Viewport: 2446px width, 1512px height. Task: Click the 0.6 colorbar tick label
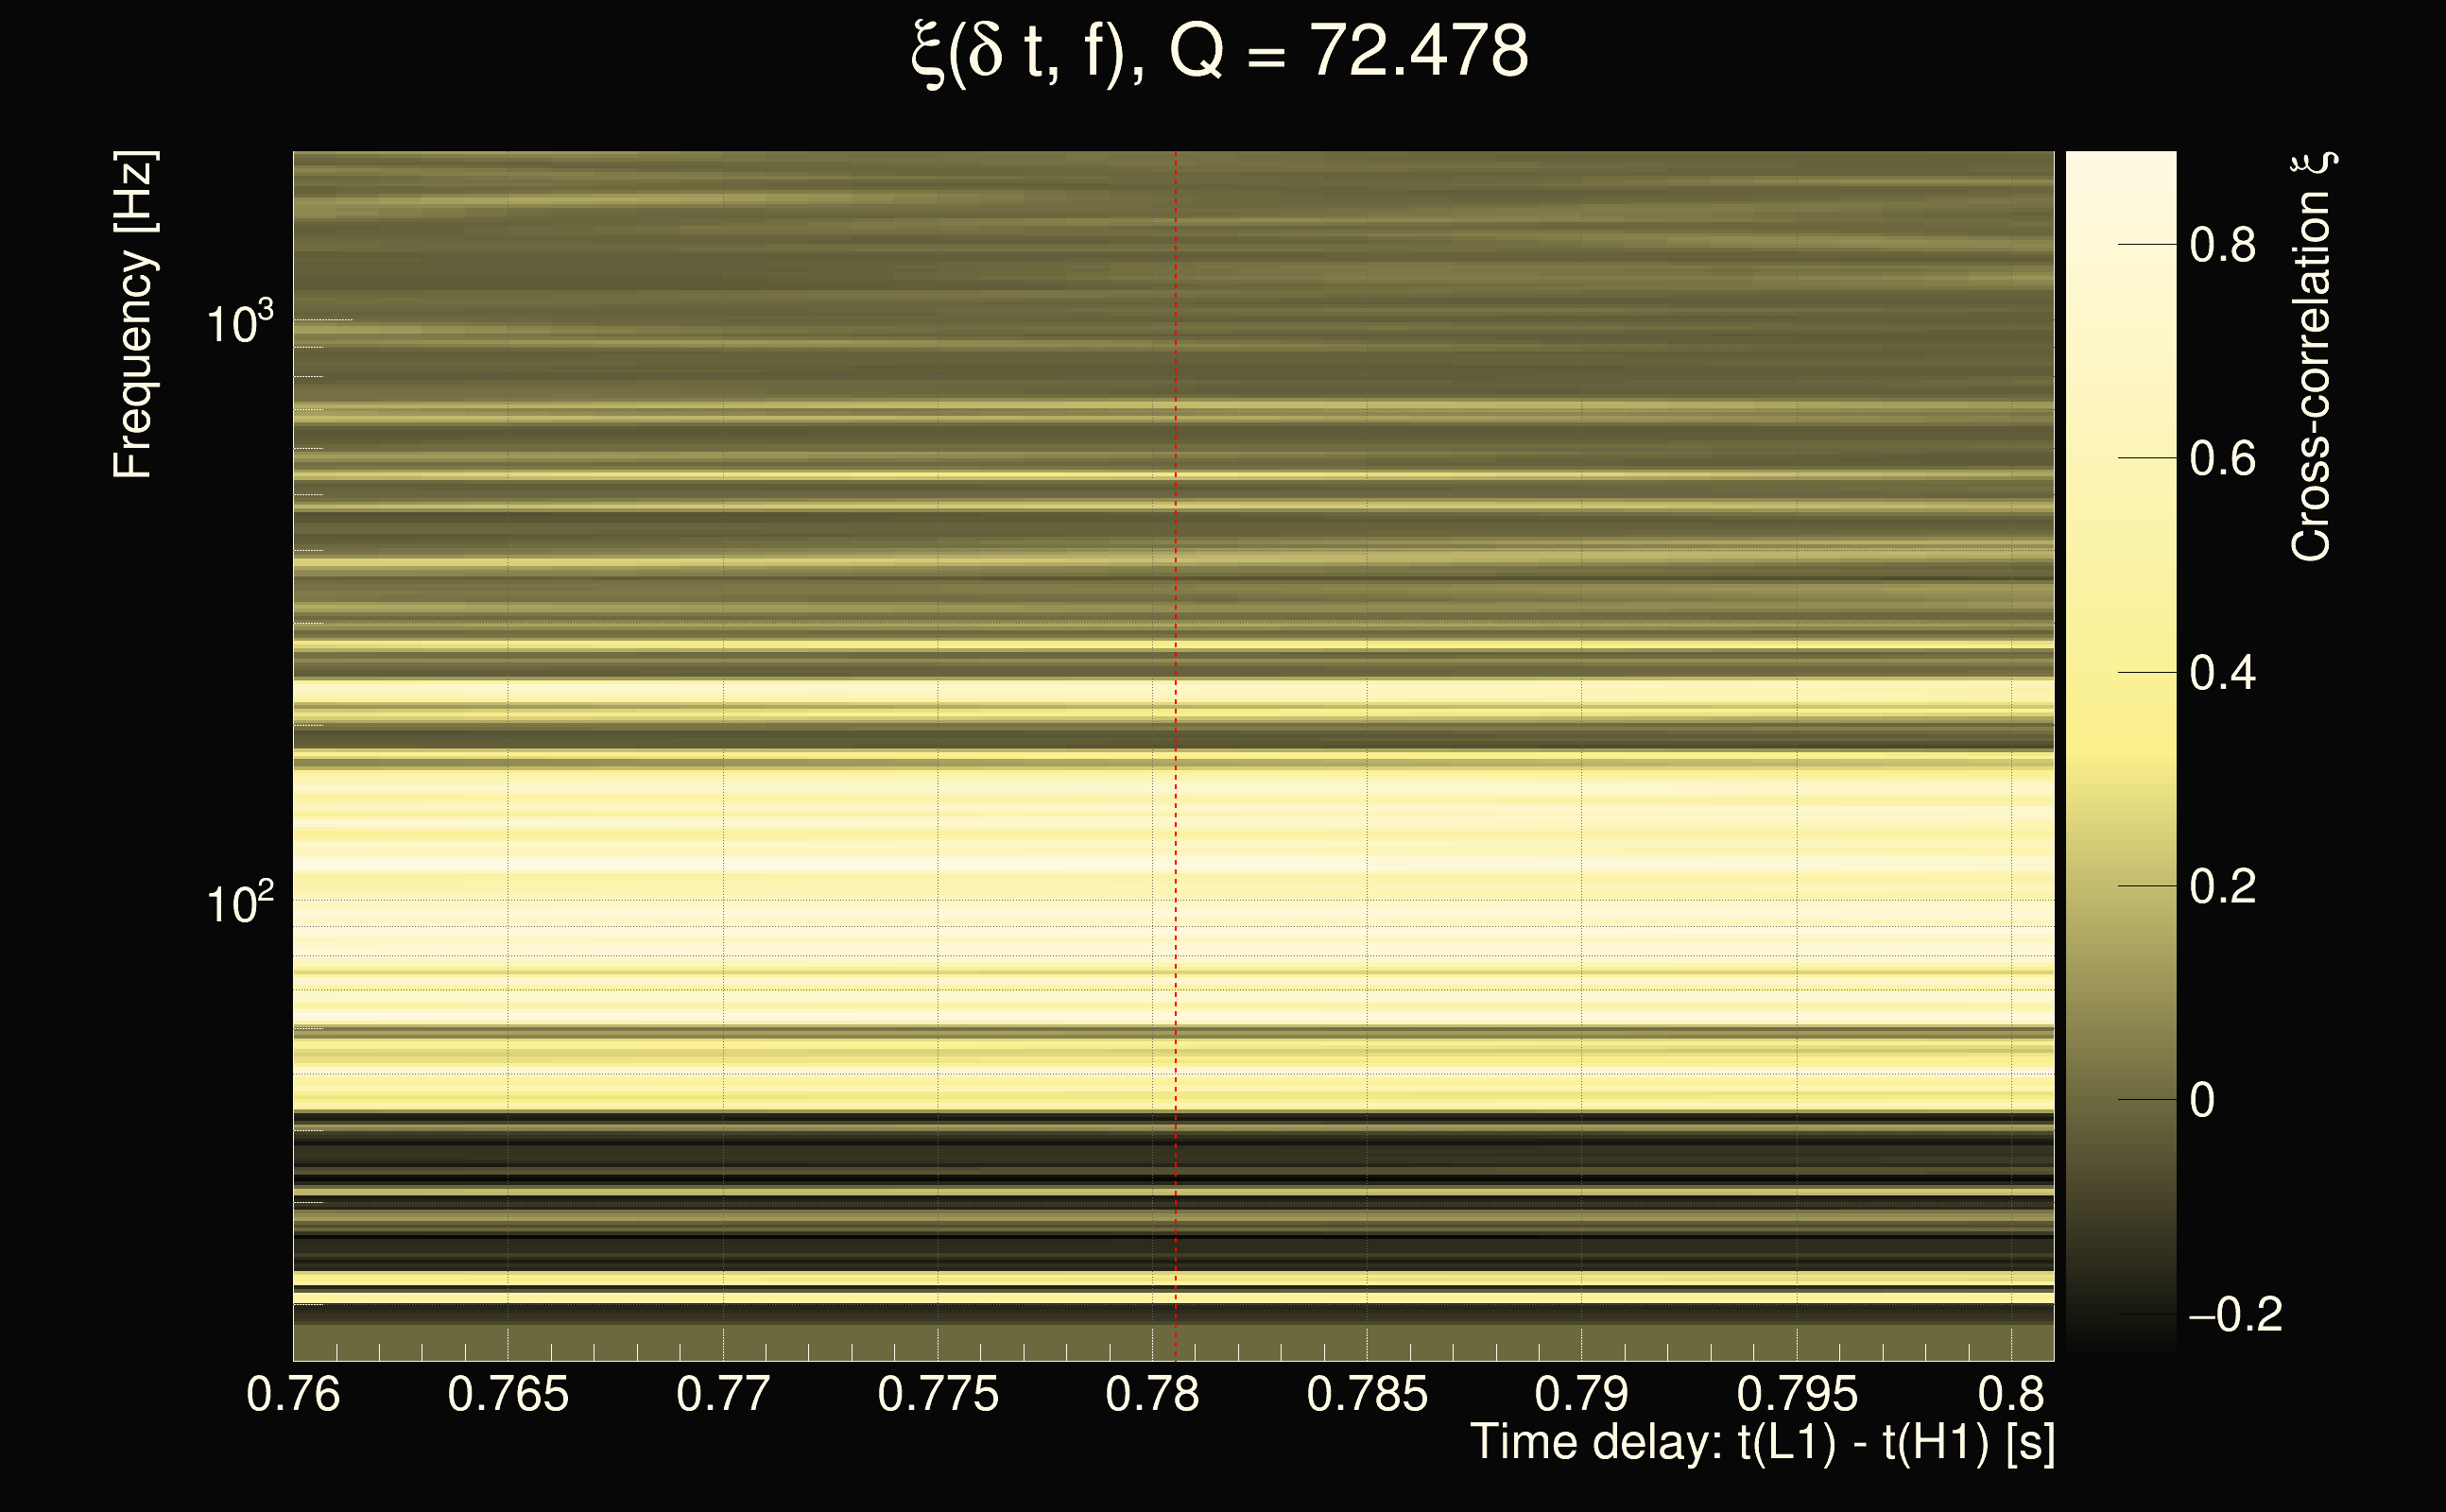tap(2222, 459)
